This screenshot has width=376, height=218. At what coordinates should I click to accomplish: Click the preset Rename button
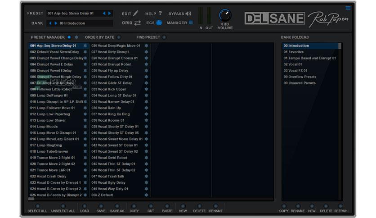click(215, 206)
